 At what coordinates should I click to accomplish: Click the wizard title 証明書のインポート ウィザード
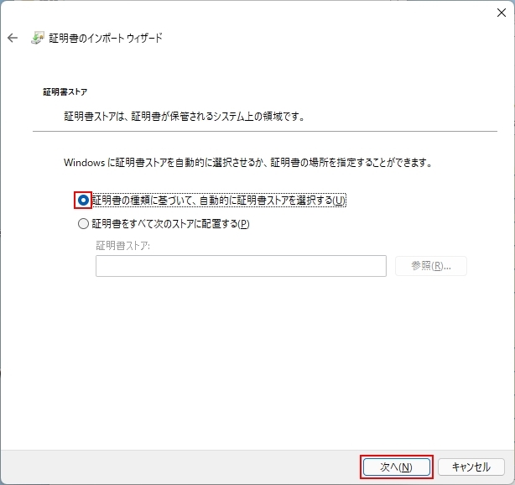point(106,39)
